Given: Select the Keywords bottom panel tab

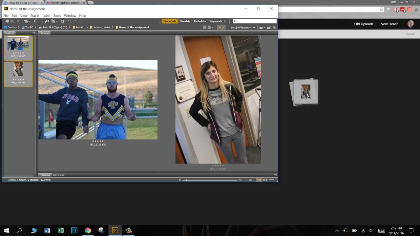Looking at the screenshot, I should 59,175.
